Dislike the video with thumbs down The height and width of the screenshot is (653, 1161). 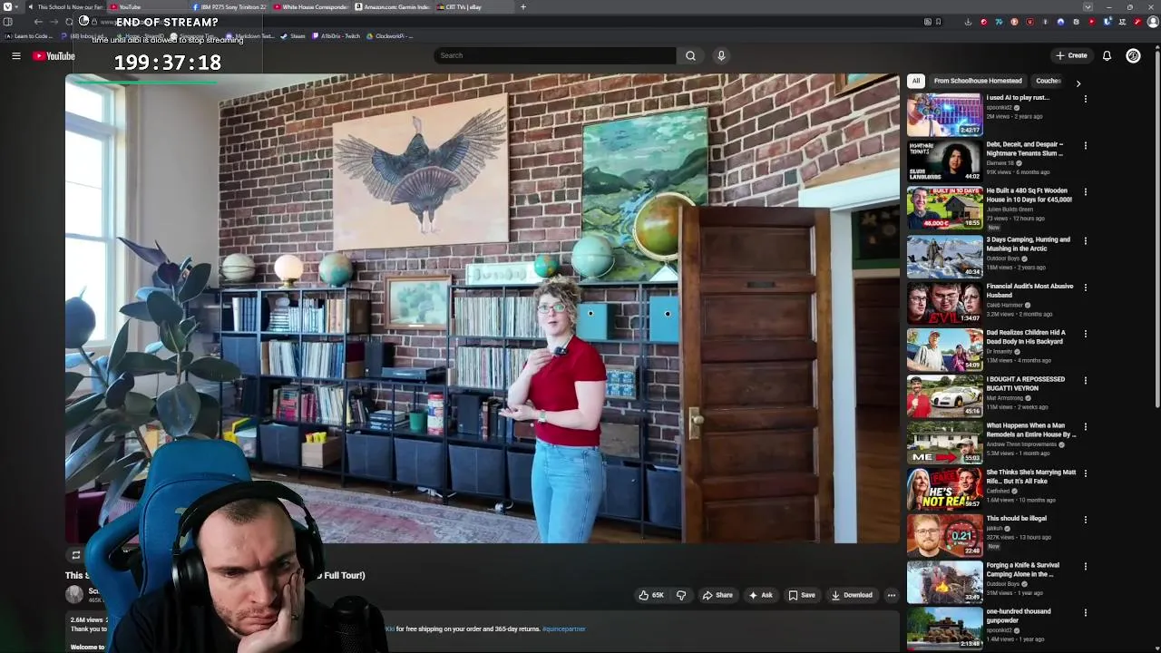pos(681,595)
